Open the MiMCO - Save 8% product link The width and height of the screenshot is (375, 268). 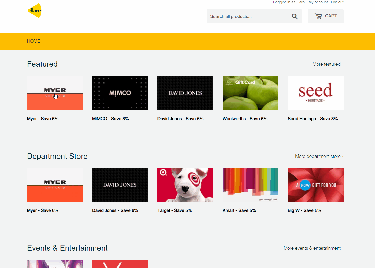tap(110, 118)
